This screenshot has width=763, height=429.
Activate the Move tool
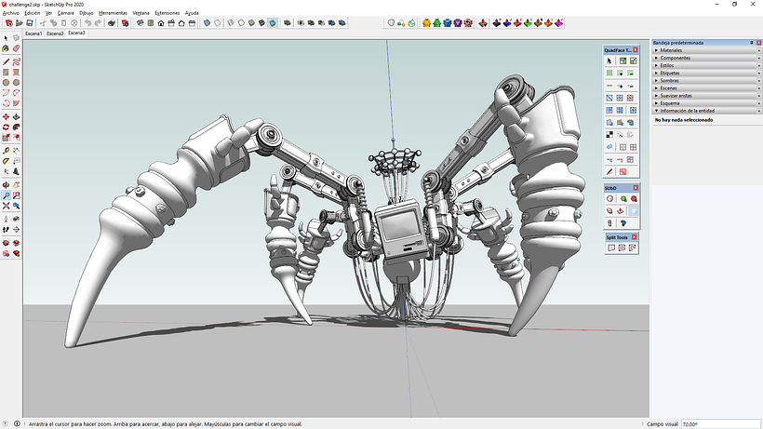(6, 116)
